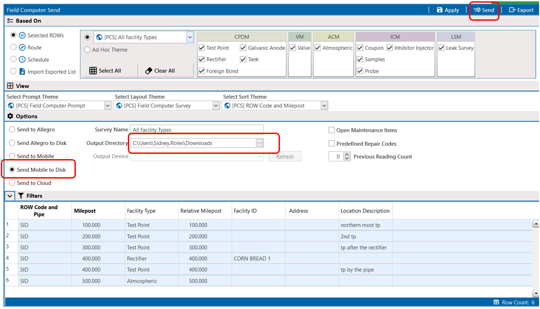This screenshot has width=540, height=309.
Task: Click the Export button
Action: [x=521, y=10]
